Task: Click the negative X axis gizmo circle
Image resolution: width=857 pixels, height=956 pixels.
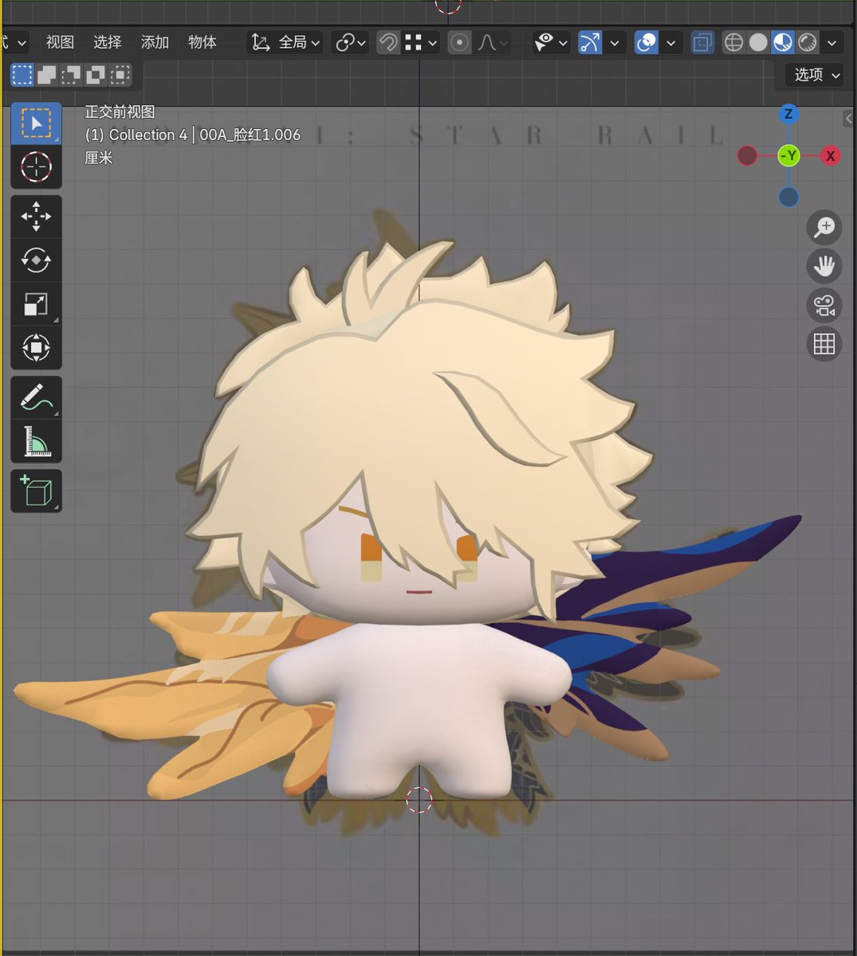Action: pos(747,155)
